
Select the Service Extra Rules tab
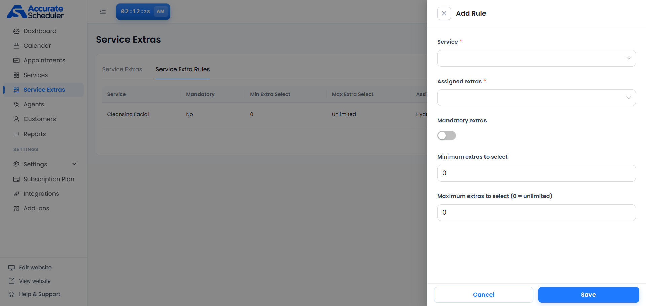coord(183,69)
